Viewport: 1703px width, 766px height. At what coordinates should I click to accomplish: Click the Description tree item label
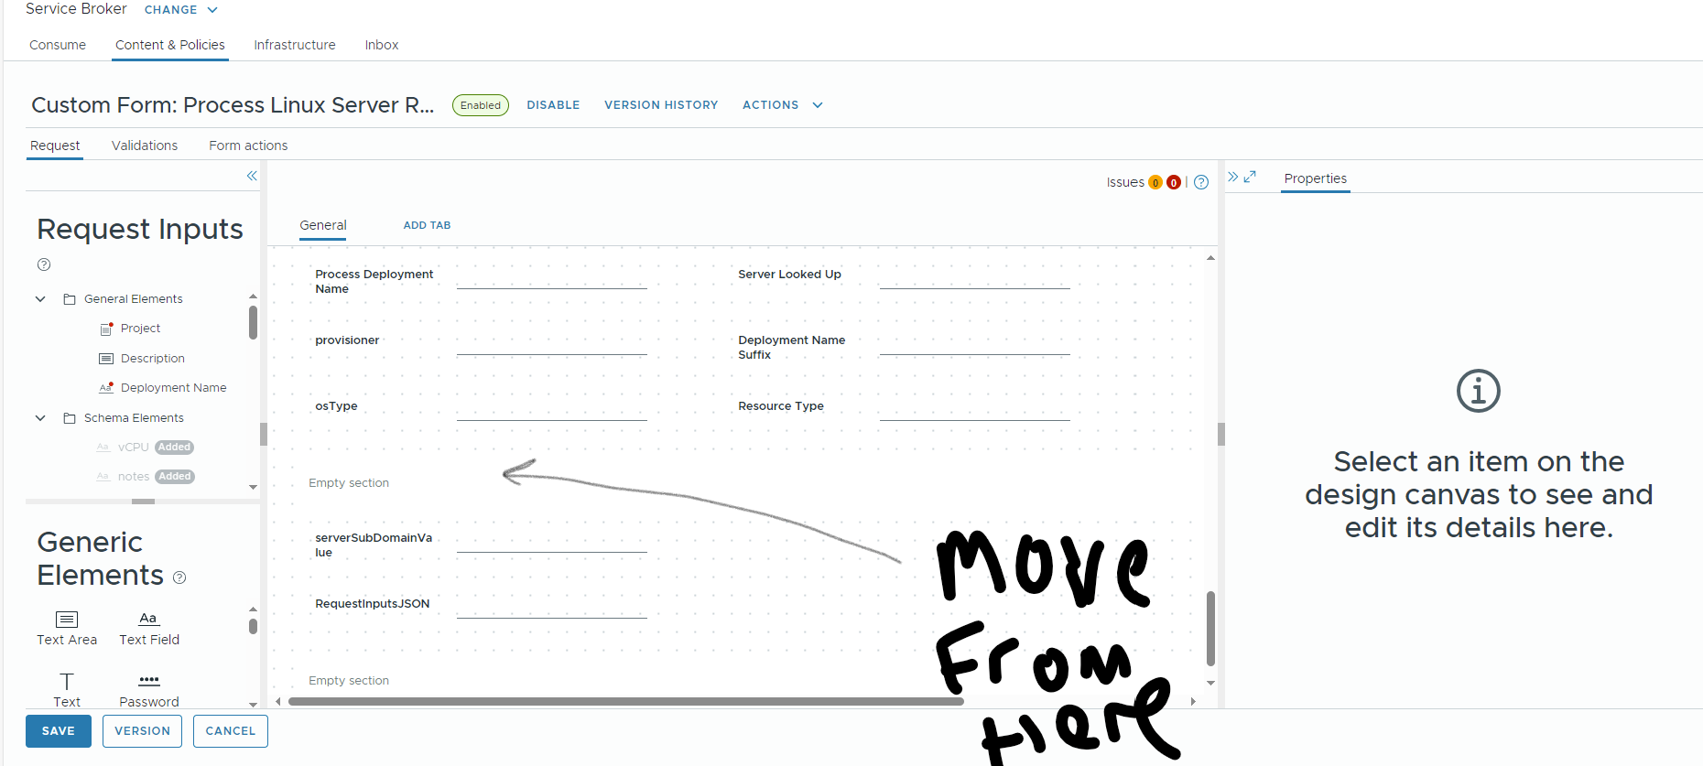pos(153,359)
